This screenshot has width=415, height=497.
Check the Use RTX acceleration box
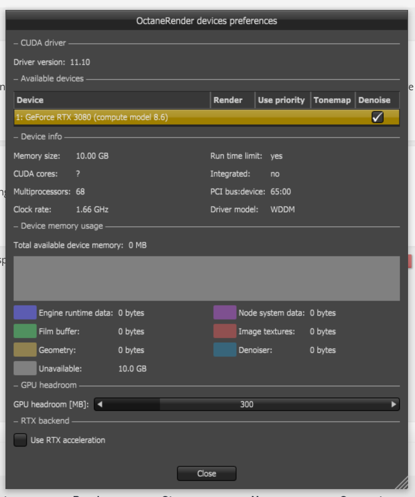tap(20, 440)
